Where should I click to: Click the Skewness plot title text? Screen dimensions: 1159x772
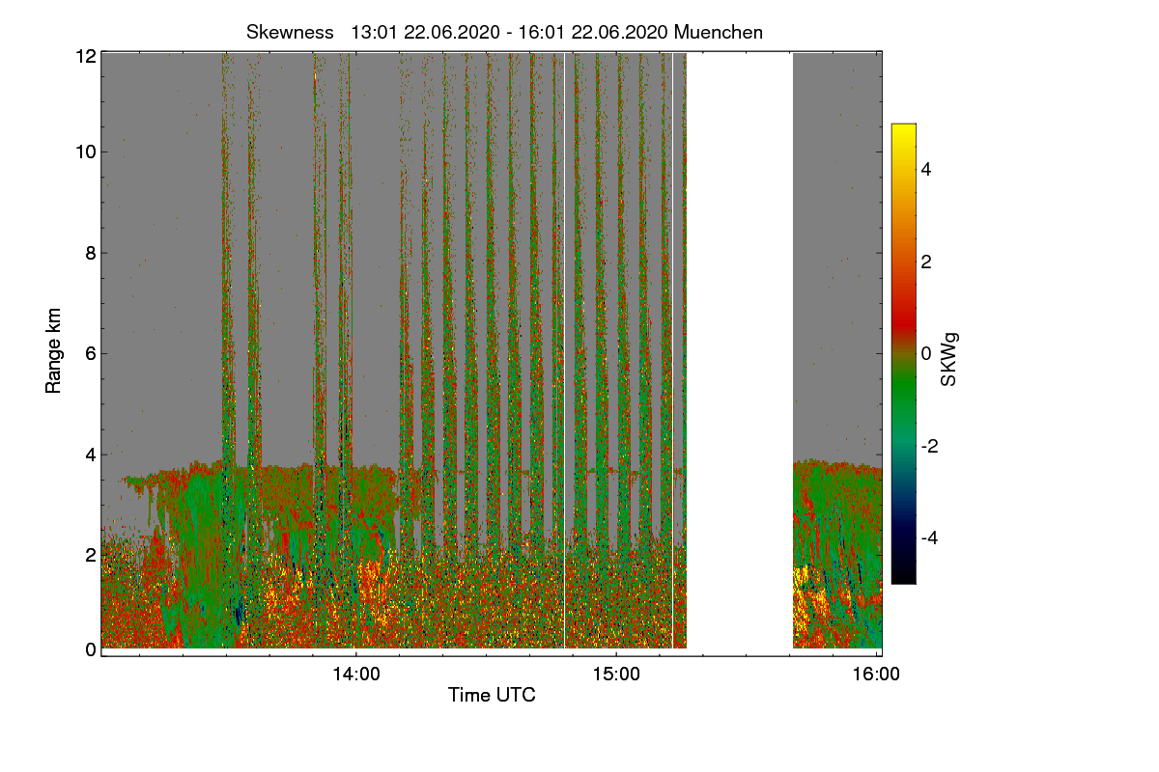[x=504, y=32]
